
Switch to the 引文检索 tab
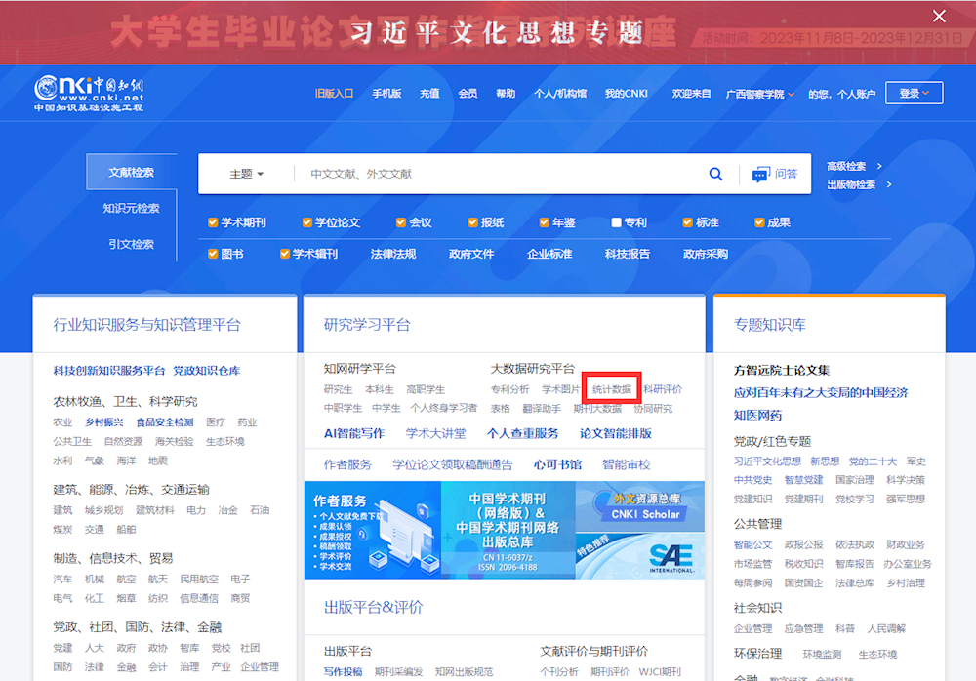(x=131, y=244)
